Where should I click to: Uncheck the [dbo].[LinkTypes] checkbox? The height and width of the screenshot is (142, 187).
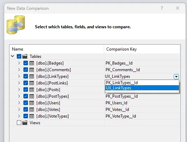(x=26, y=76)
